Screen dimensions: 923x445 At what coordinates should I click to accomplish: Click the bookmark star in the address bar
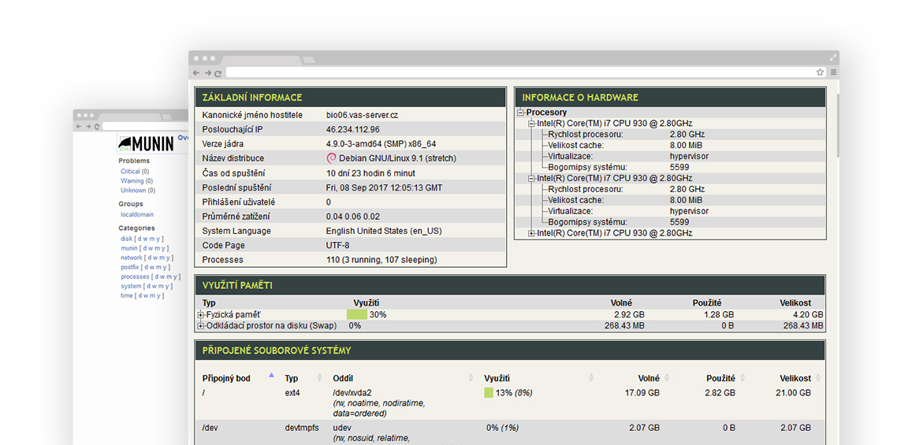pyautogui.click(x=820, y=72)
